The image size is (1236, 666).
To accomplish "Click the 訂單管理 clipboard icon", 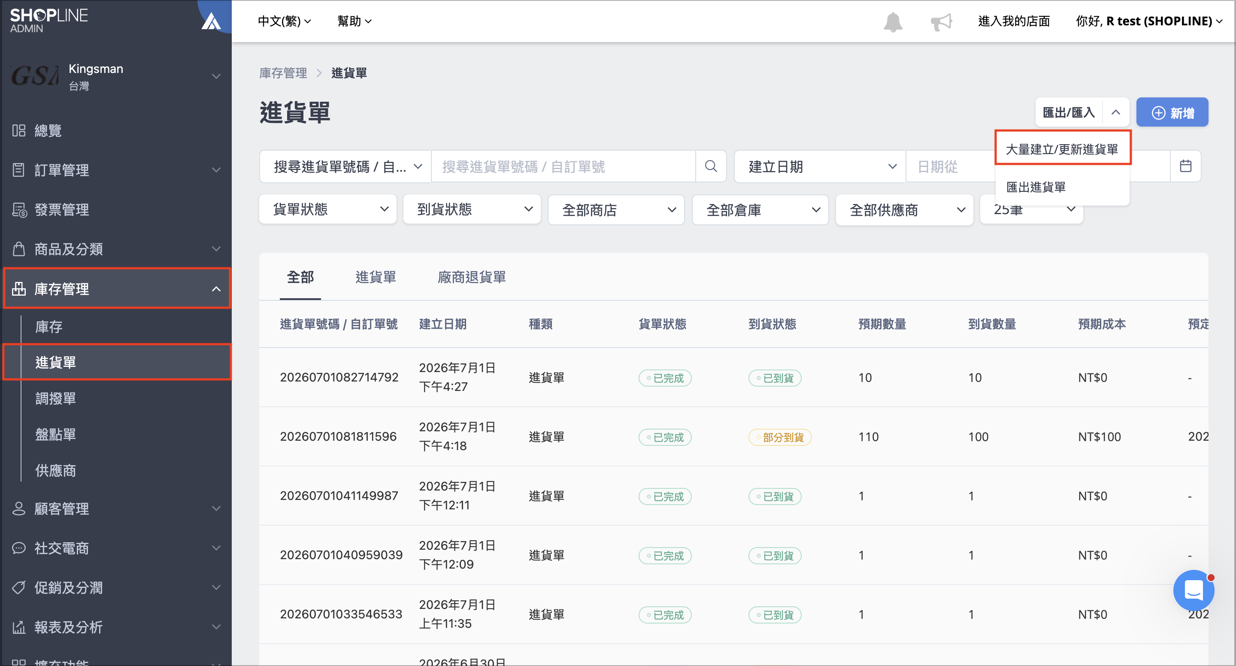I will [x=19, y=170].
